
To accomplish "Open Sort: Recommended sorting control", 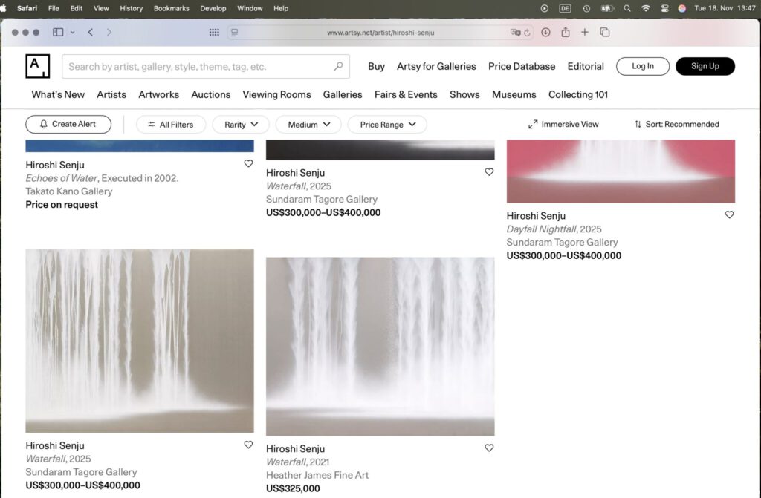I will click(676, 124).
